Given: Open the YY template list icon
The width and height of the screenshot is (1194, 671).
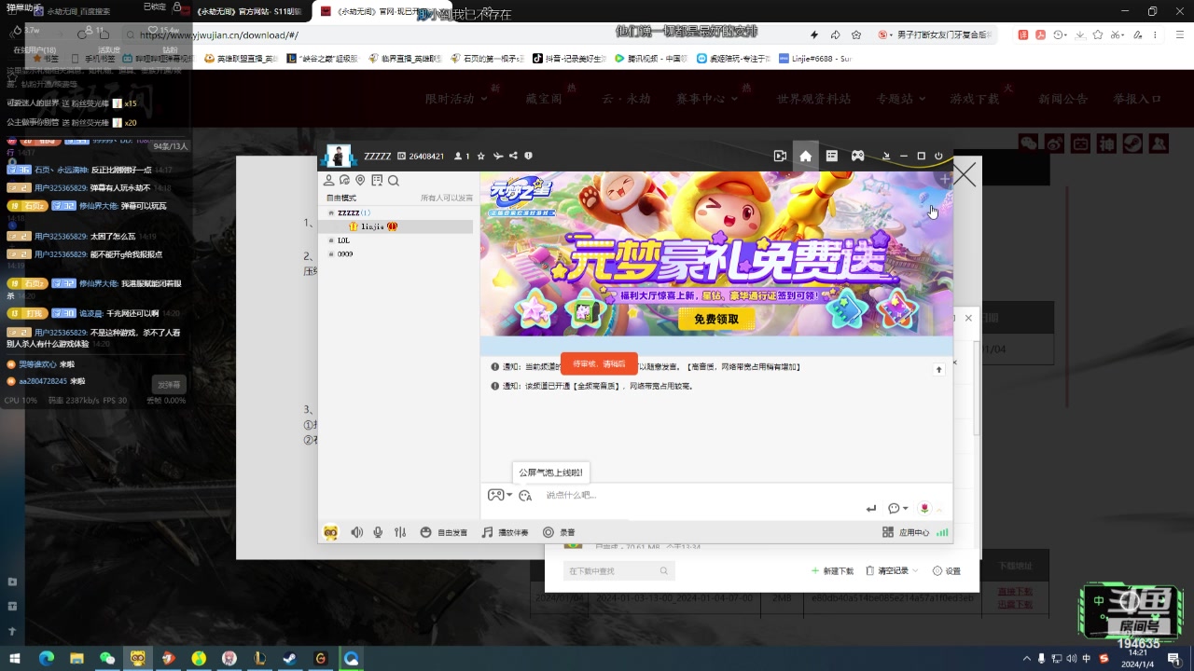Looking at the screenshot, I should click(x=832, y=156).
